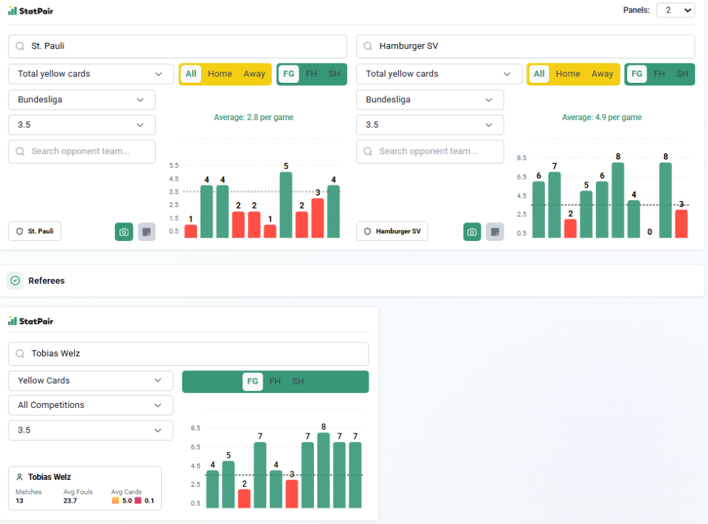Image resolution: width=708 pixels, height=524 pixels.
Task: Open the Panels count dropdown
Action: (675, 10)
